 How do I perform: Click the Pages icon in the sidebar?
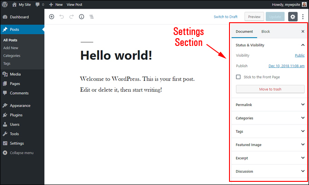pos(5,84)
